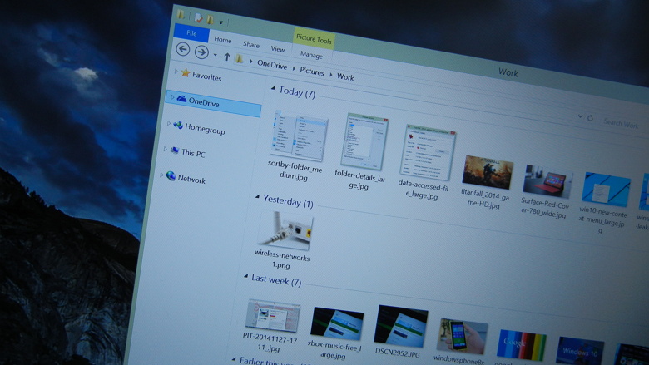Click the Back navigation arrow
Image resolution: width=649 pixels, height=365 pixels.
(x=183, y=50)
